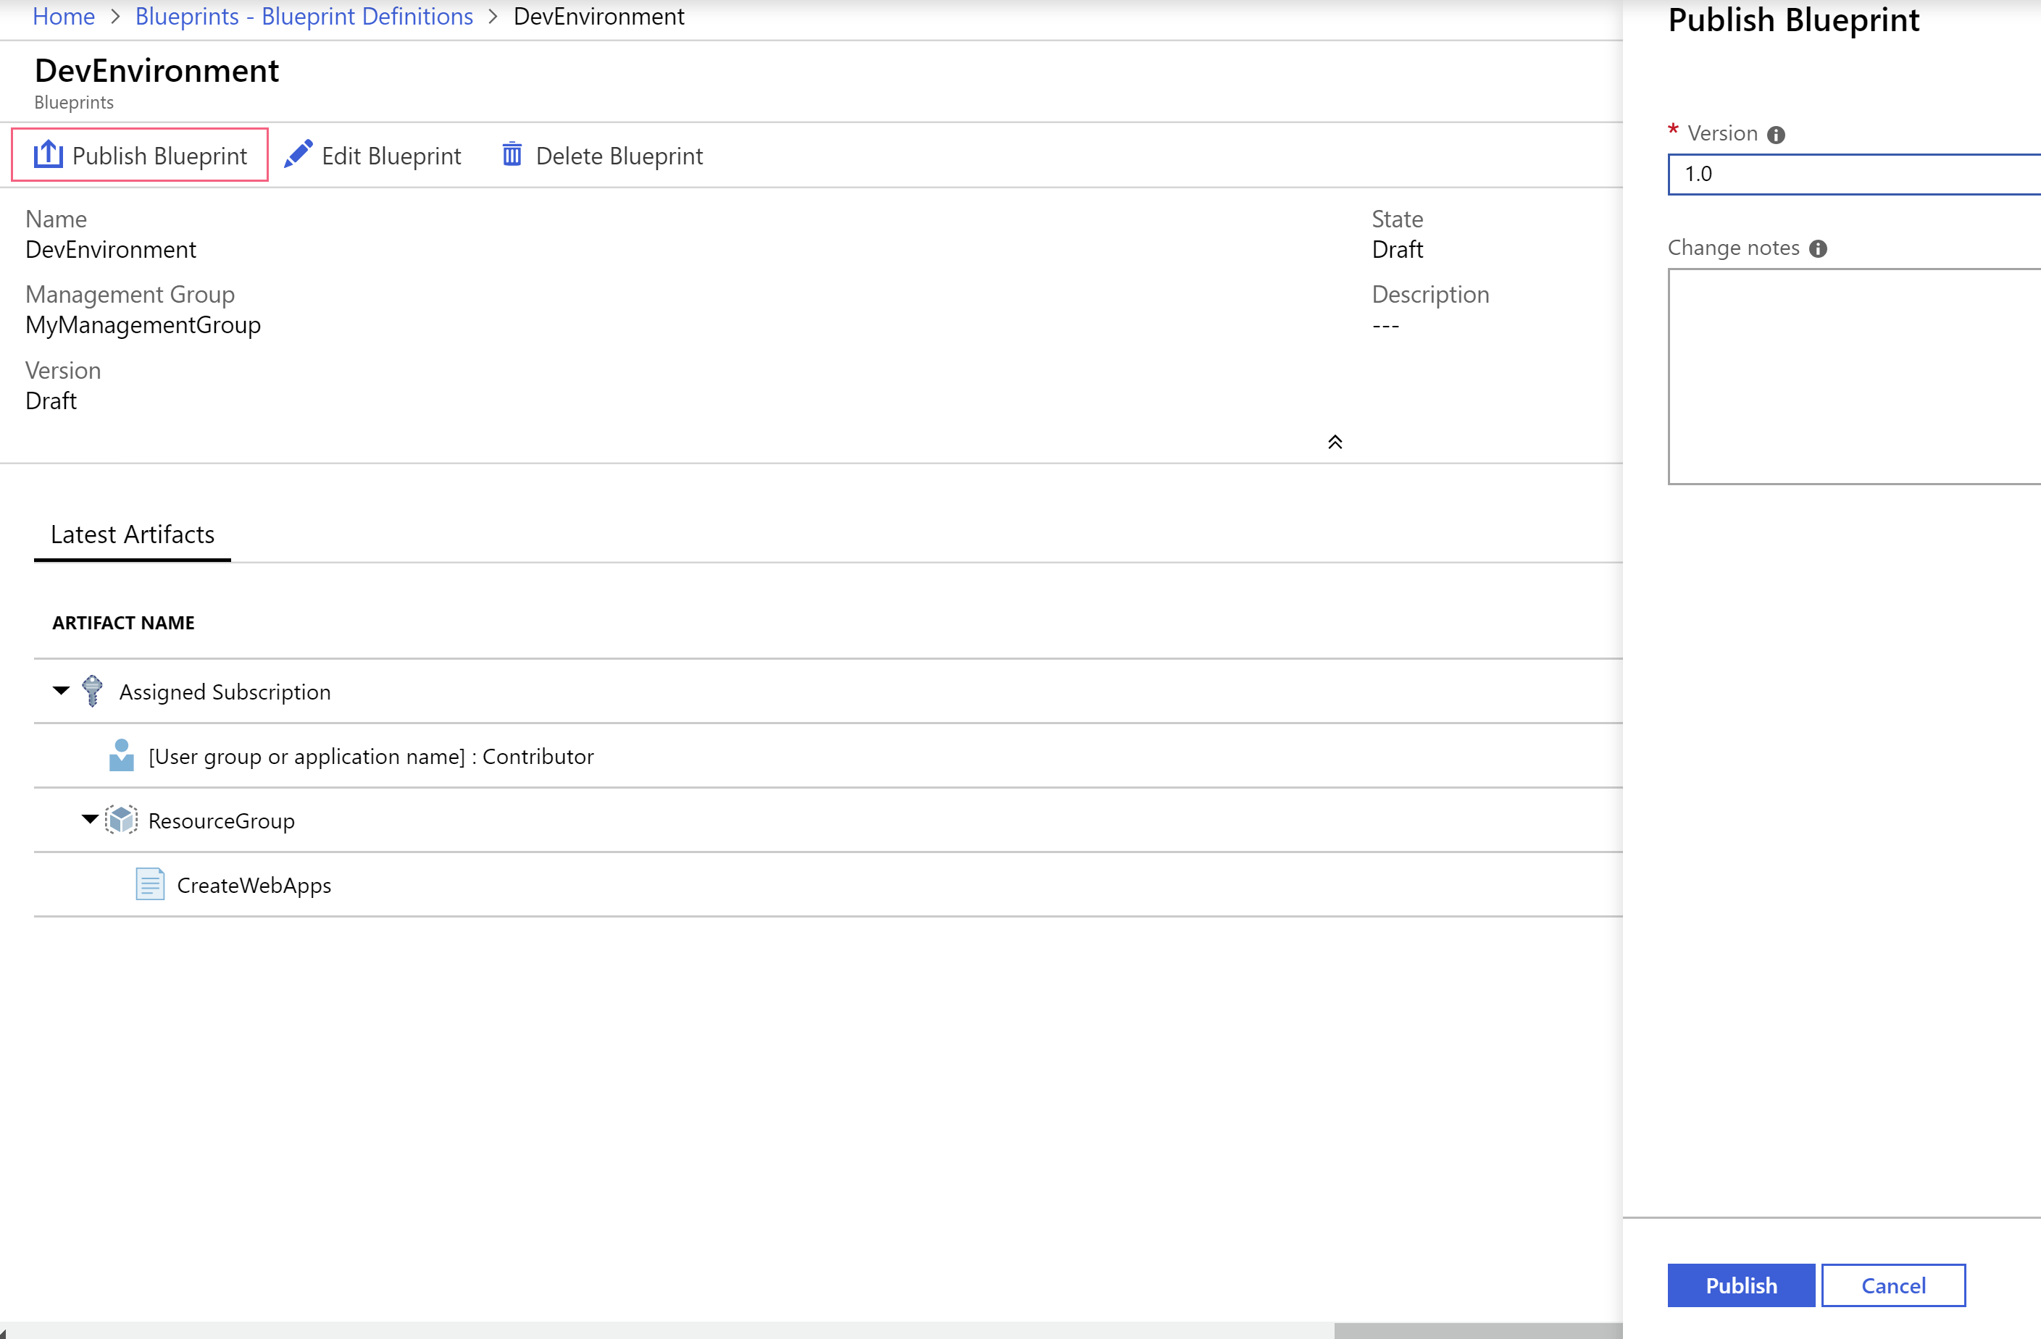
Task: Click the Blueprints subtitle under DevEnvironment
Action: point(74,102)
